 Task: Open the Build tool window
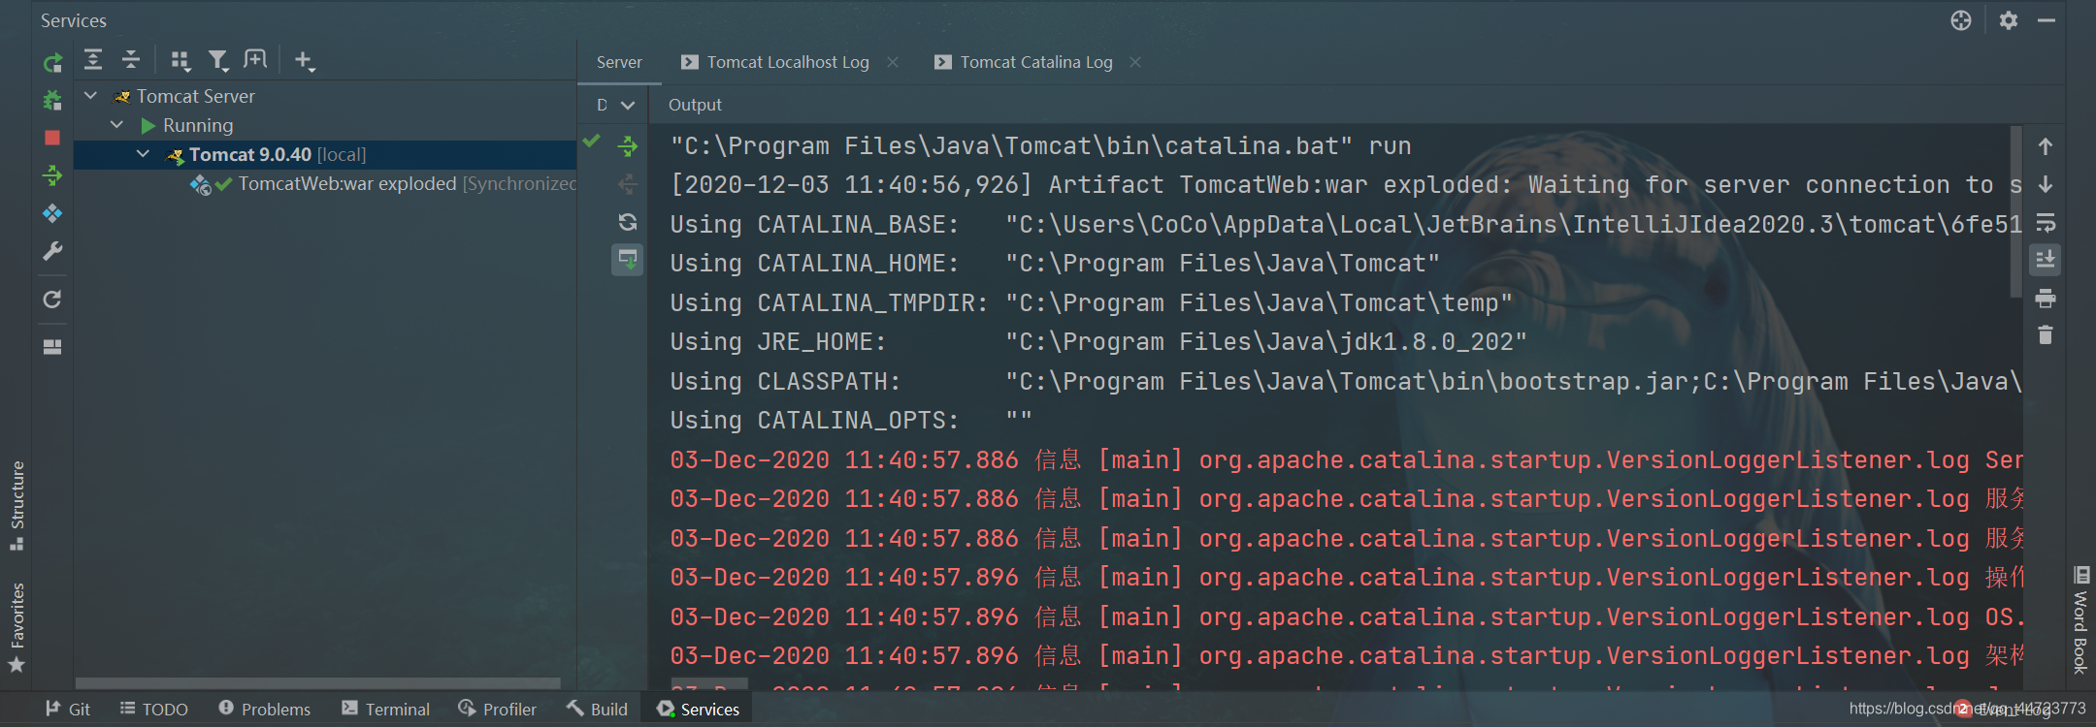pos(597,710)
